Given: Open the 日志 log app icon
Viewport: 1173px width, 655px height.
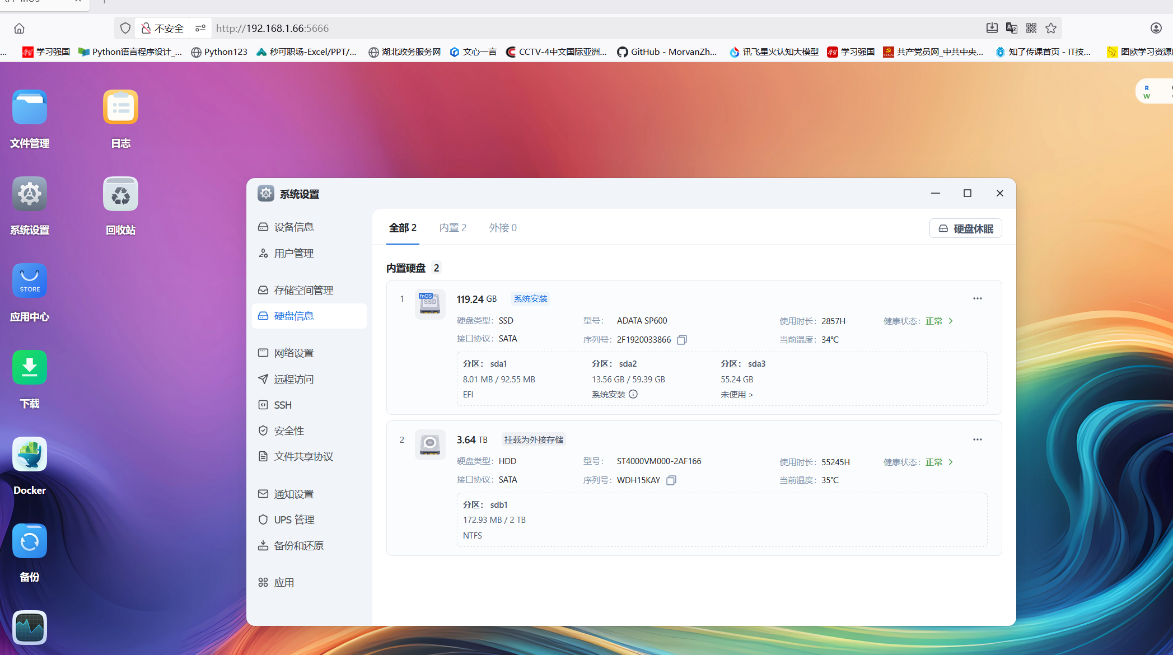Looking at the screenshot, I should [120, 107].
